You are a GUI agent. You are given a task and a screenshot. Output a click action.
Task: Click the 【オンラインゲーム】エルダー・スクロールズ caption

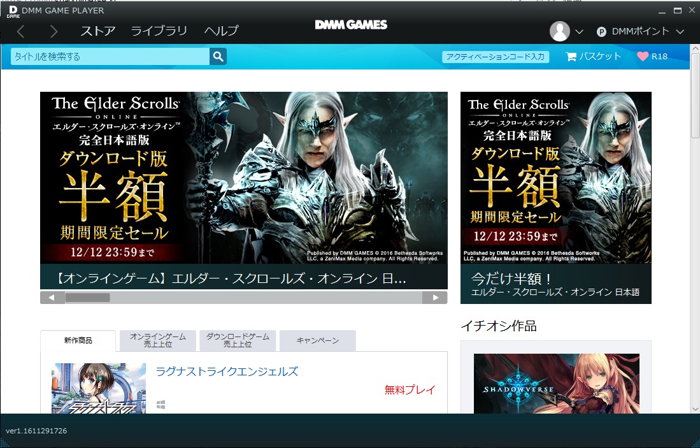click(231, 278)
